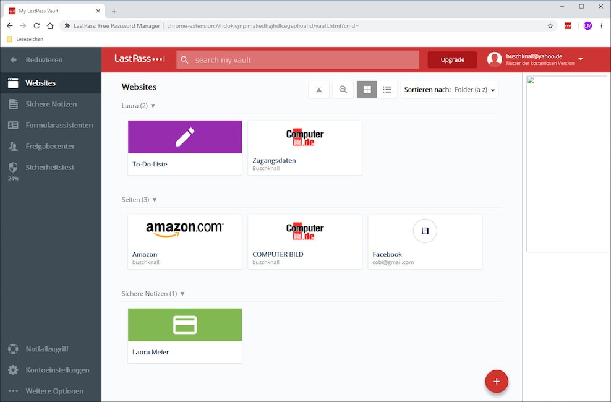Open the To-Do-Liste note card
Screen dimensions: 611x402
(185, 148)
